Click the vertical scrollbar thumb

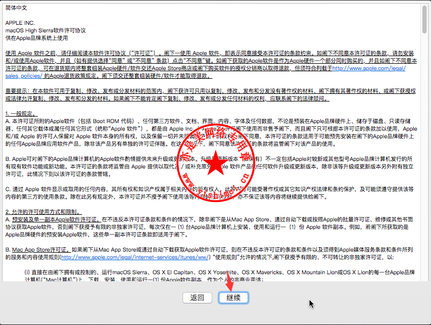click(x=425, y=19)
